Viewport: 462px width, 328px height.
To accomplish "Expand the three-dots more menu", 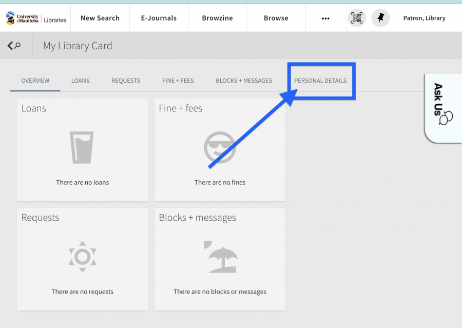I will (325, 18).
